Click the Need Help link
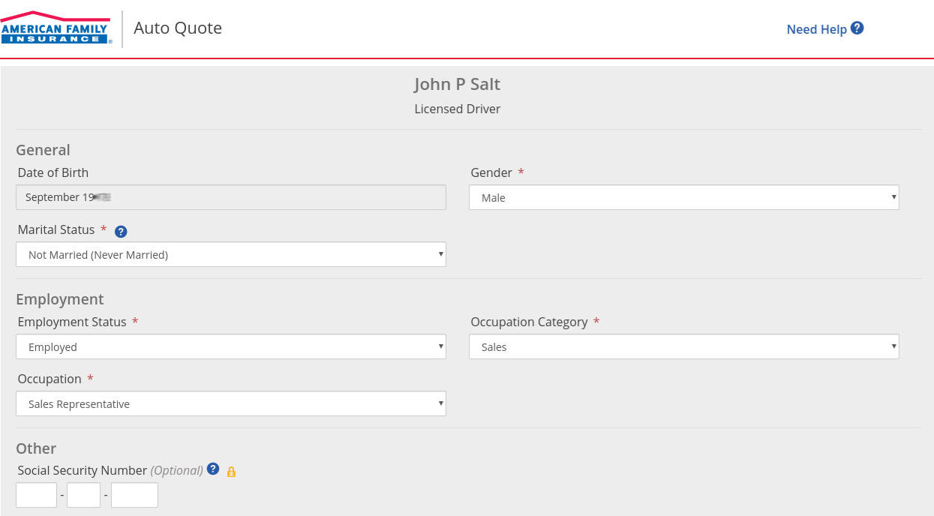The width and height of the screenshot is (934, 516). point(816,29)
